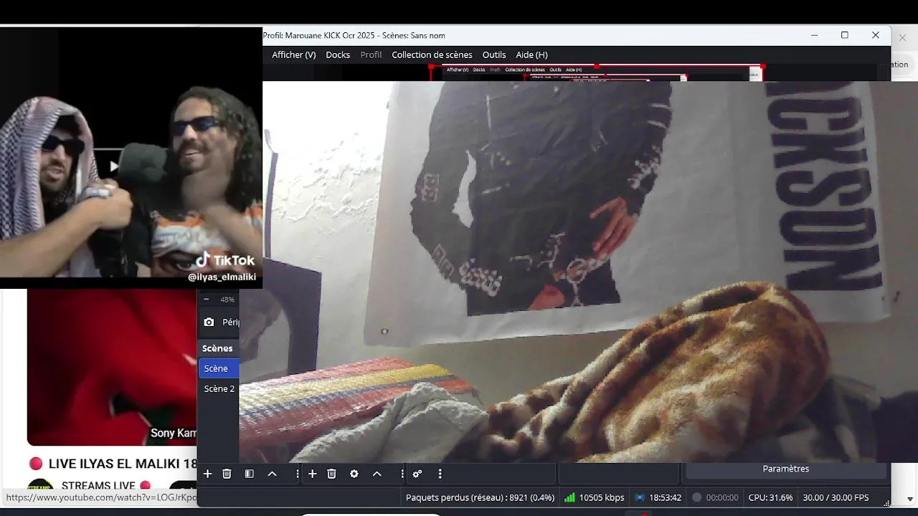This screenshot has height=516, width=918.
Task: Add a new source with plus icon
Action: click(x=312, y=474)
